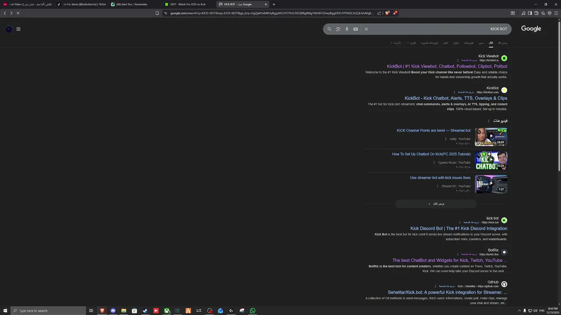This screenshot has width=561, height=315.
Task: Open Sehelitar/Kick.bot GitHub result
Action: (447, 292)
